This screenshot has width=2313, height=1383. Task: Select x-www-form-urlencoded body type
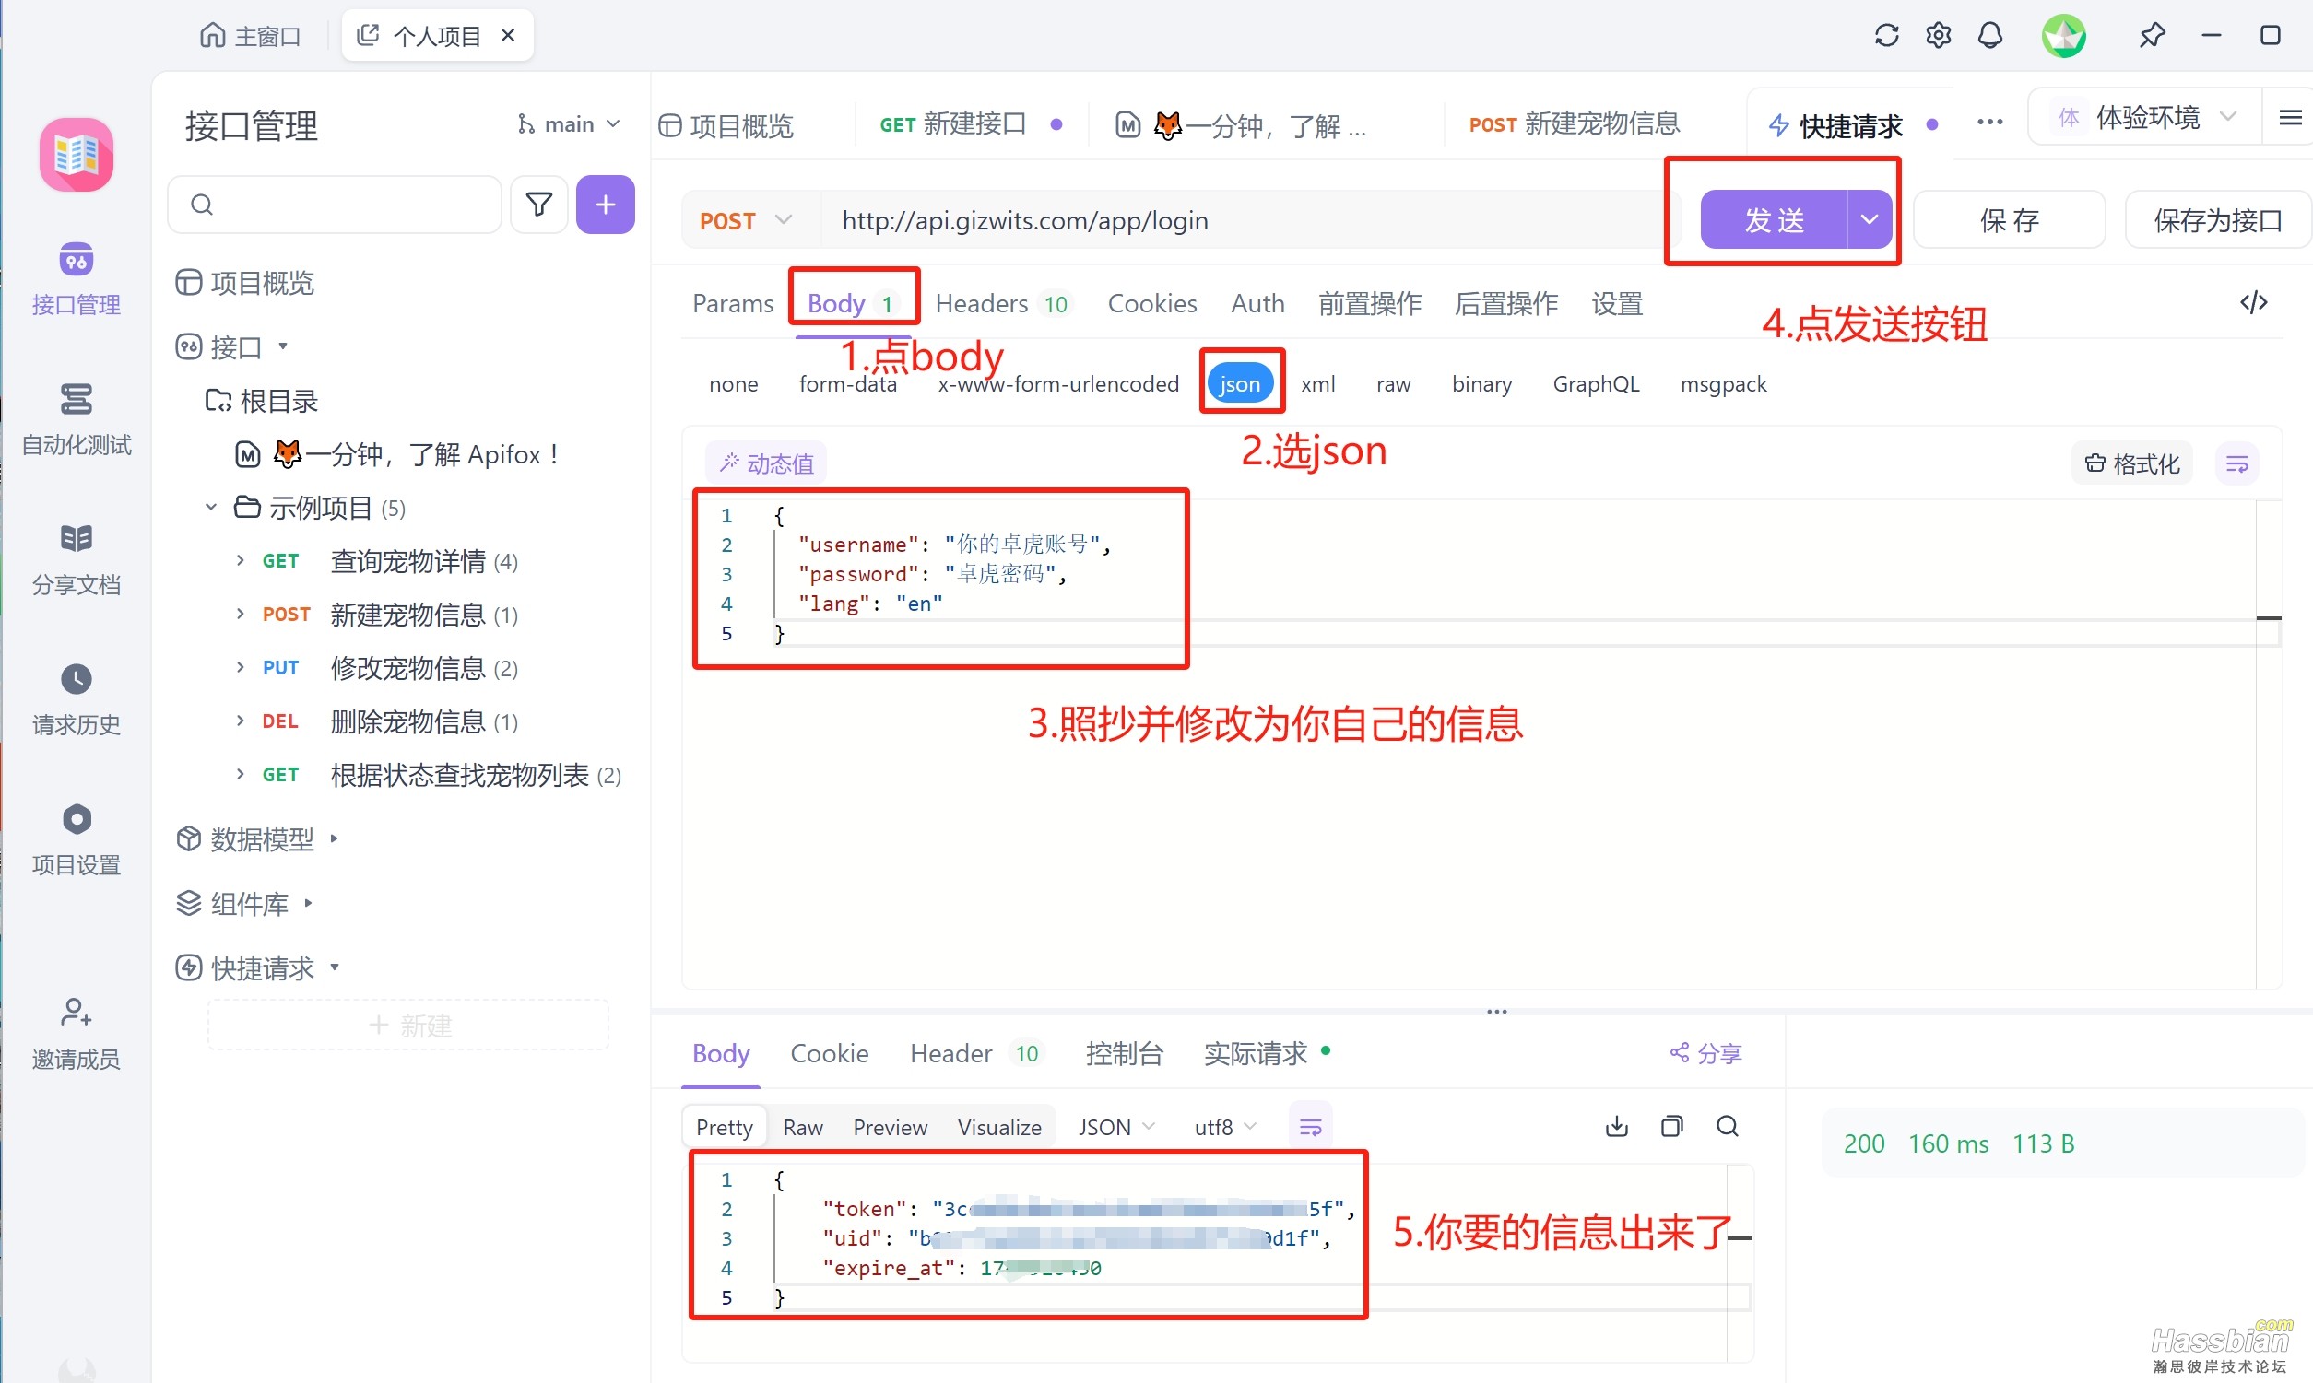pos(1058,384)
